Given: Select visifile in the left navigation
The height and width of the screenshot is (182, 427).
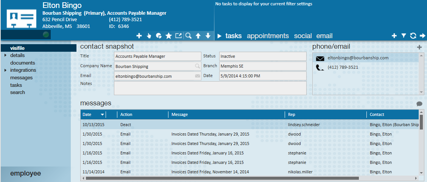Looking at the screenshot, I should click(x=17, y=48).
